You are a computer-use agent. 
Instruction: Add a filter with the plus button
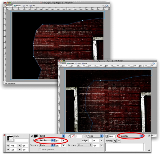[x=115, y=141]
